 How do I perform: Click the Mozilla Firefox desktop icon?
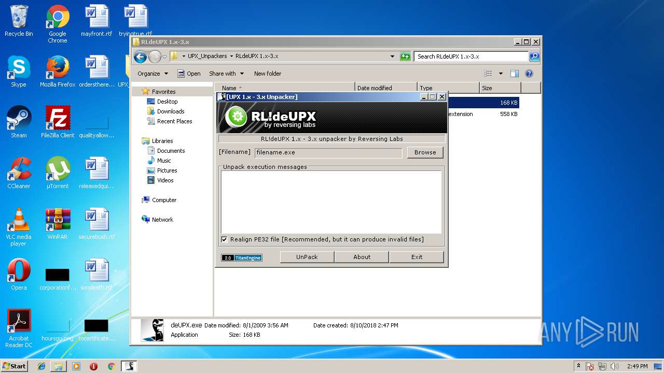point(58,71)
